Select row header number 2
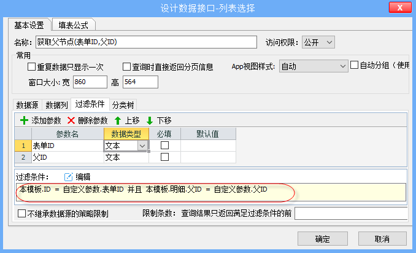 pyautogui.click(x=23, y=157)
